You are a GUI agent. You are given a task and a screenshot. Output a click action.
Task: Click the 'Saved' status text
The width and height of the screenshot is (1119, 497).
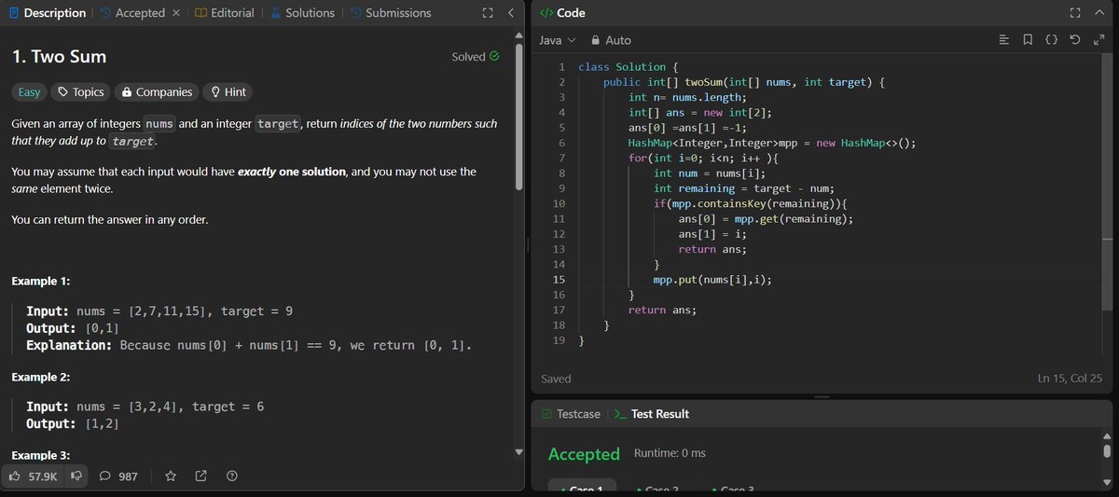coord(556,379)
